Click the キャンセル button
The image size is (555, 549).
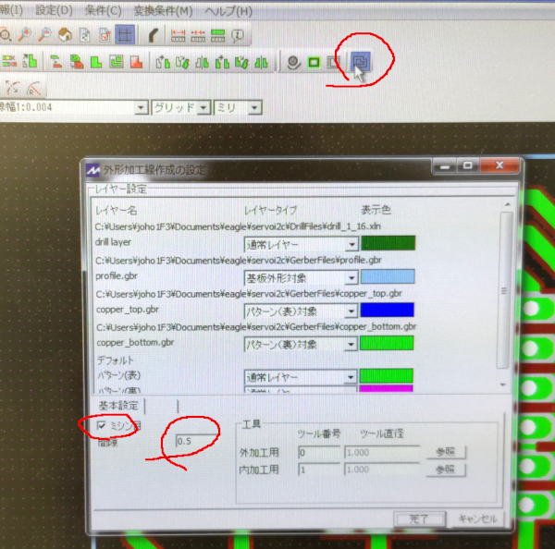[478, 518]
